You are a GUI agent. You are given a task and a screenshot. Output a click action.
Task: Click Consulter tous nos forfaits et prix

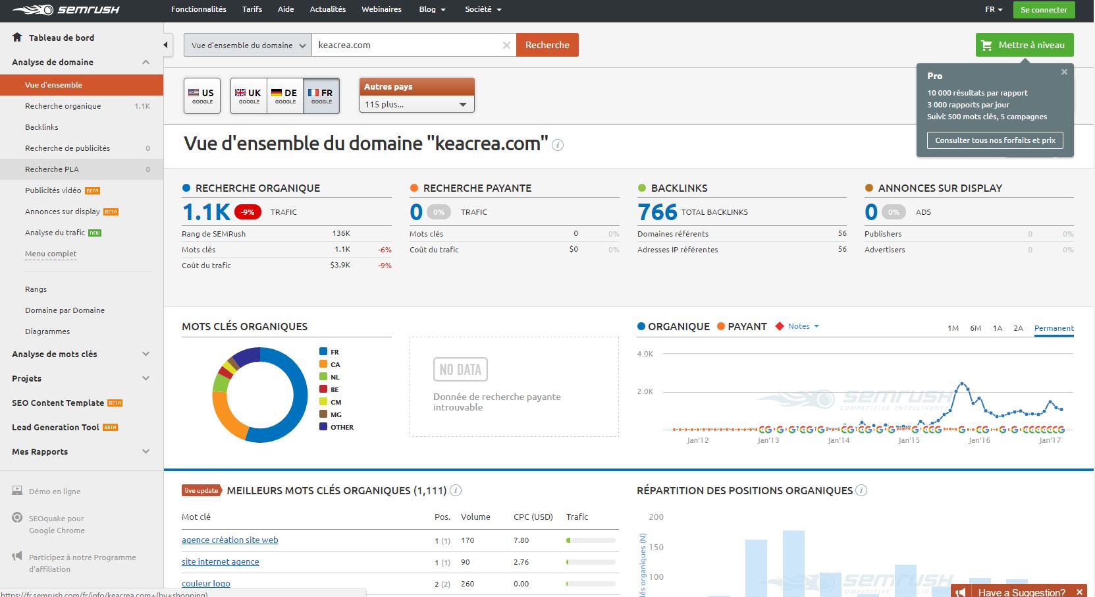(x=995, y=140)
